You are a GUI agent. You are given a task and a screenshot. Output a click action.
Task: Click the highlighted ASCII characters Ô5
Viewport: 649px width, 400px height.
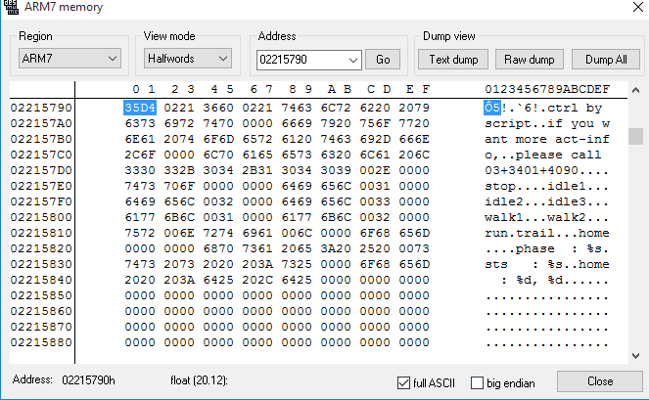pyautogui.click(x=492, y=108)
